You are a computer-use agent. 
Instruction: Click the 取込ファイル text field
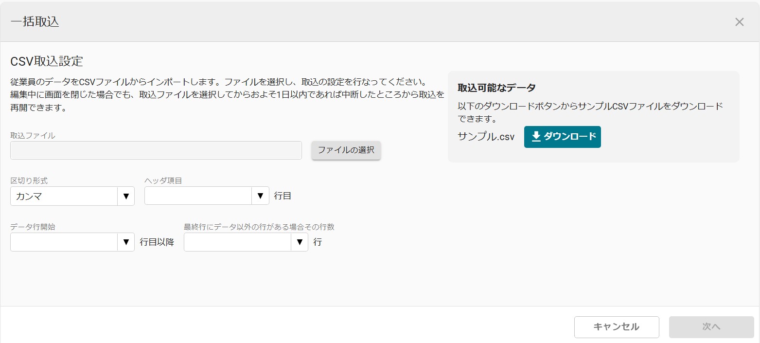[x=156, y=150]
